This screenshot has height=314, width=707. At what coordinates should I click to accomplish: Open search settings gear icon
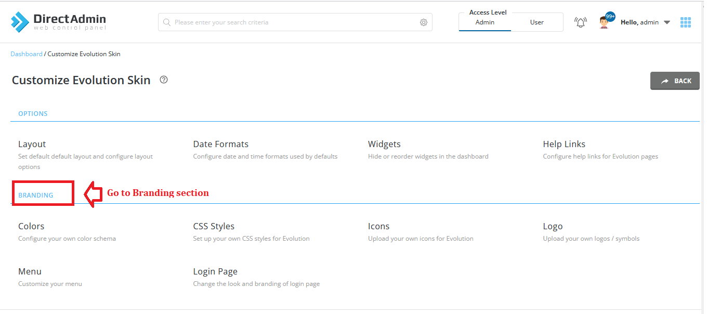[x=424, y=22]
